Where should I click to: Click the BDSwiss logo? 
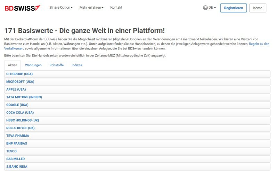(22, 8)
